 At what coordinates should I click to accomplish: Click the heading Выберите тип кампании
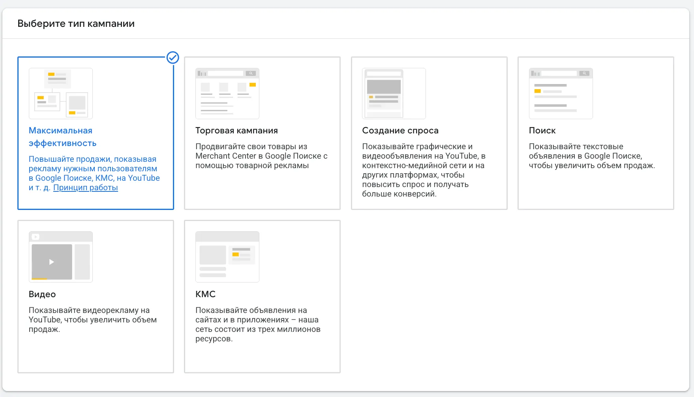[76, 24]
